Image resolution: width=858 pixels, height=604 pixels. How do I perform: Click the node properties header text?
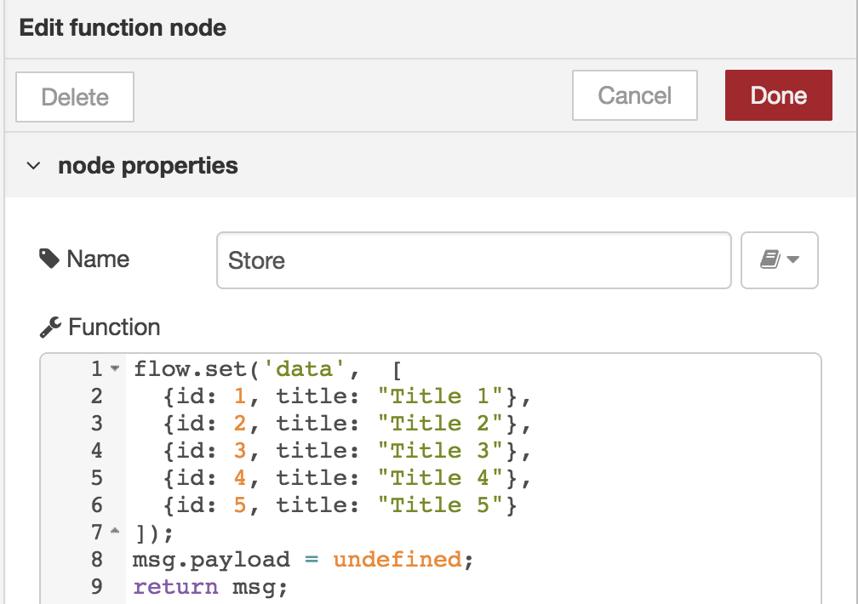click(x=148, y=165)
